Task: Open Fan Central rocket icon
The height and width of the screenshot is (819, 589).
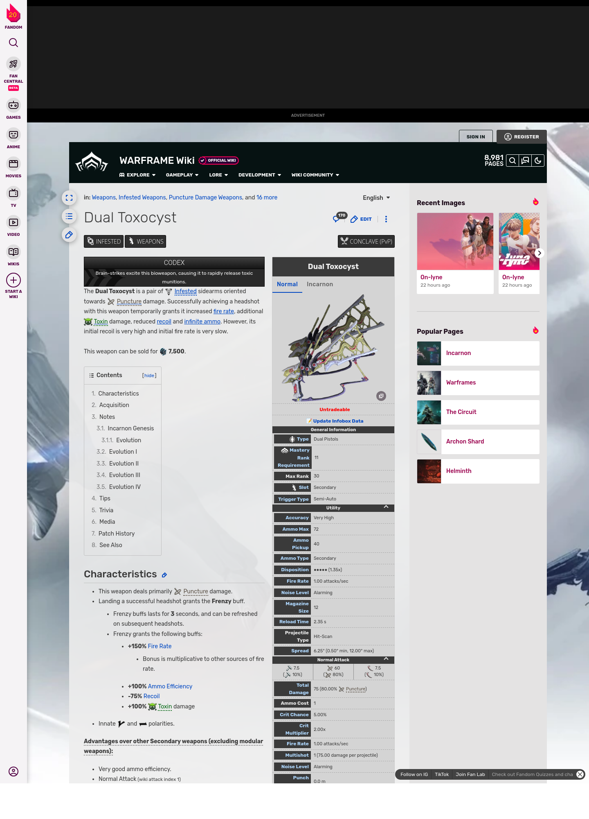Action: click(13, 64)
